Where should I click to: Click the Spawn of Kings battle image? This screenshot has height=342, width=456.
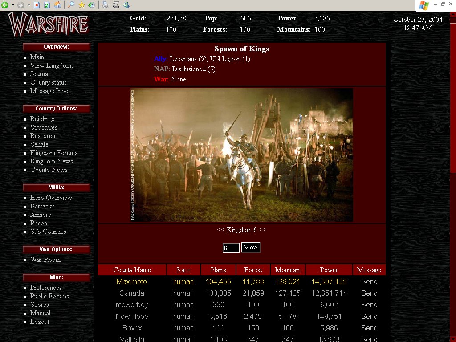[x=241, y=155]
